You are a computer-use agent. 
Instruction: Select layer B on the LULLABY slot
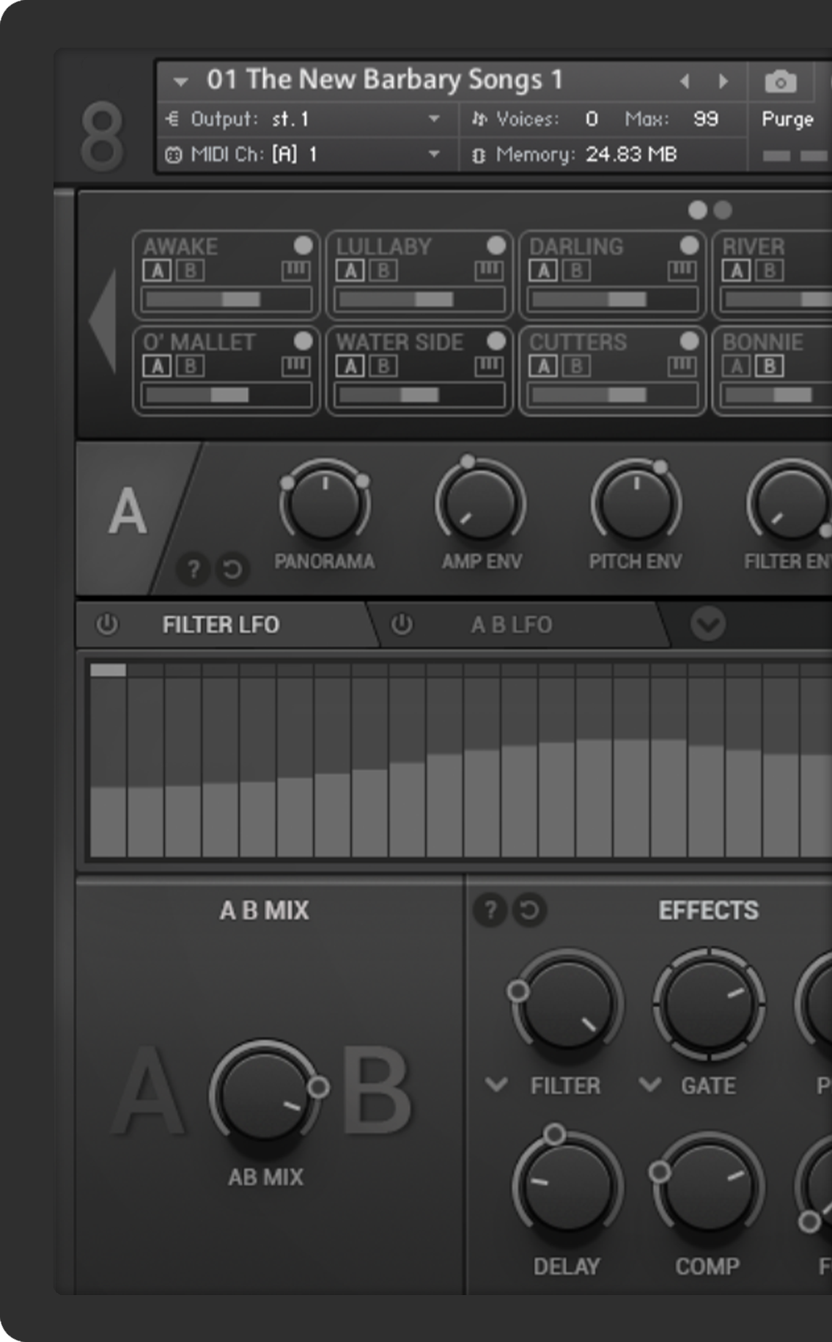pyautogui.click(x=383, y=271)
